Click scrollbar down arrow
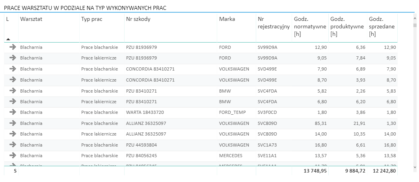 (x=414, y=167)
